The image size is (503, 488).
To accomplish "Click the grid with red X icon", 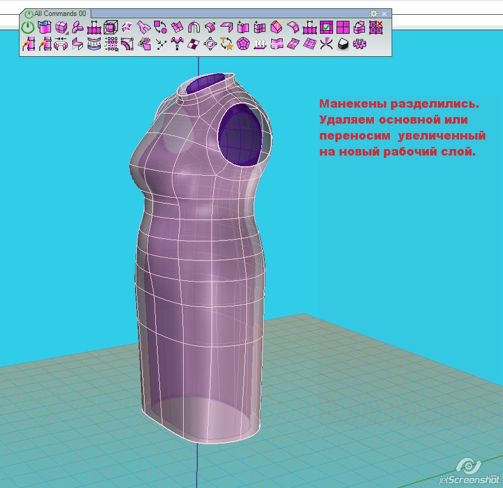I will pyautogui.click(x=376, y=27).
